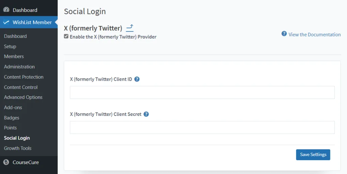The image size is (347, 174).
Task: Click the X (formerly Twitter) Client ID label
Action: click(x=101, y=79)
